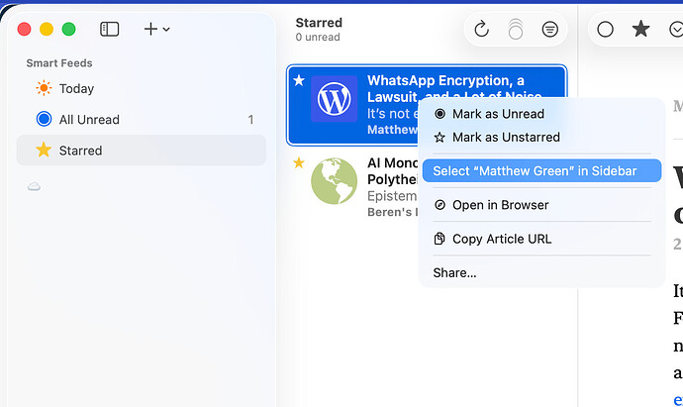Select the All Unread smart feed
Viewport: 683px width, 407px height.
(89, 120)
